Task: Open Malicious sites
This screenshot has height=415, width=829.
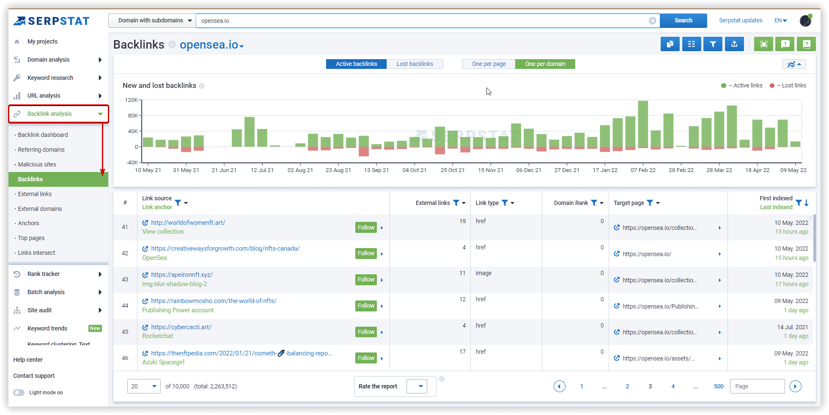Action: tap(37, 164)
